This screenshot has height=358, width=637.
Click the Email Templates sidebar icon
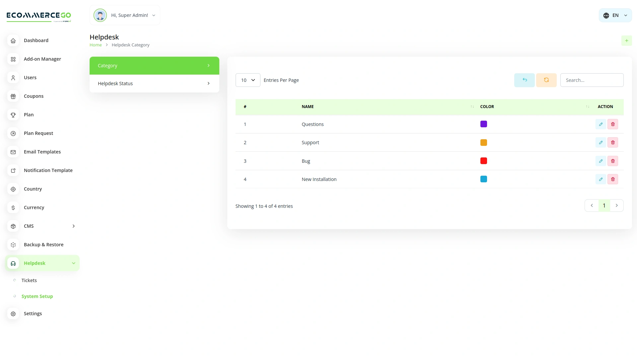click(x=13, y=152)
